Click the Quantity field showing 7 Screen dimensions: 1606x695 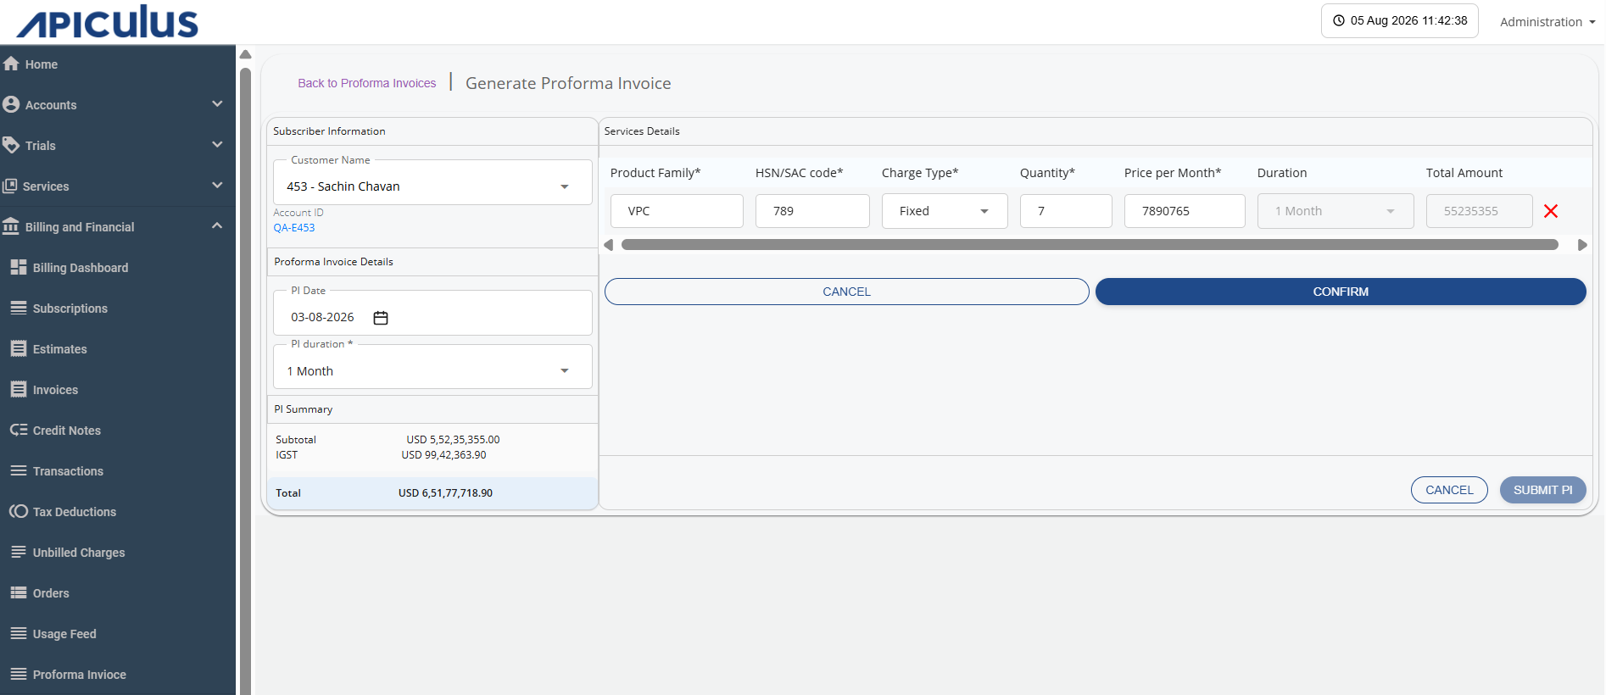pyautogui.click(x=1066, y=211)
